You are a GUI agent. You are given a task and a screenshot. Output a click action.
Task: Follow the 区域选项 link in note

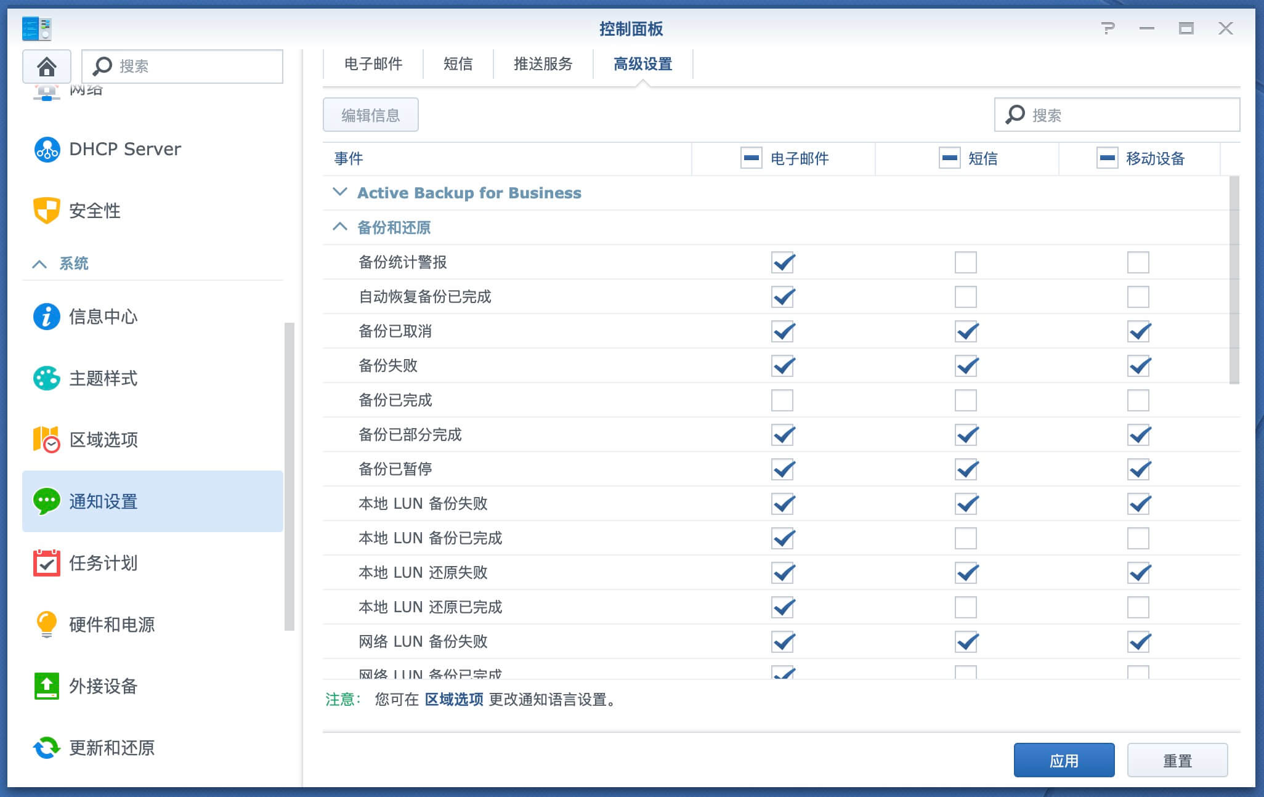pyautogui.click(x=454, y=700)
